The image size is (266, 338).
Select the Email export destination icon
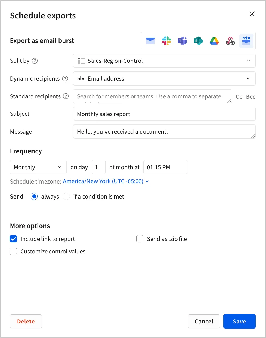point(150,41)
